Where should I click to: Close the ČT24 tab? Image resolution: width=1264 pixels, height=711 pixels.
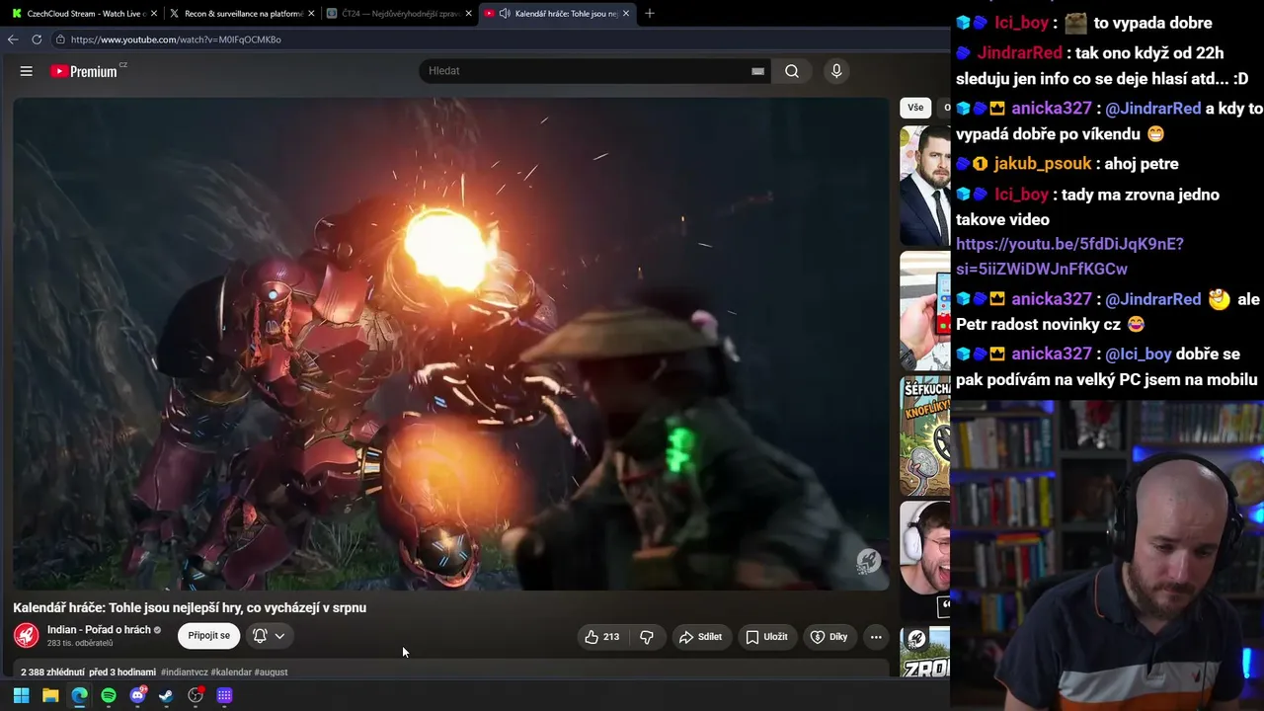click(469, 14)
